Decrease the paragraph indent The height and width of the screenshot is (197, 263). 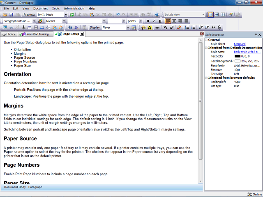coord(201,27)
